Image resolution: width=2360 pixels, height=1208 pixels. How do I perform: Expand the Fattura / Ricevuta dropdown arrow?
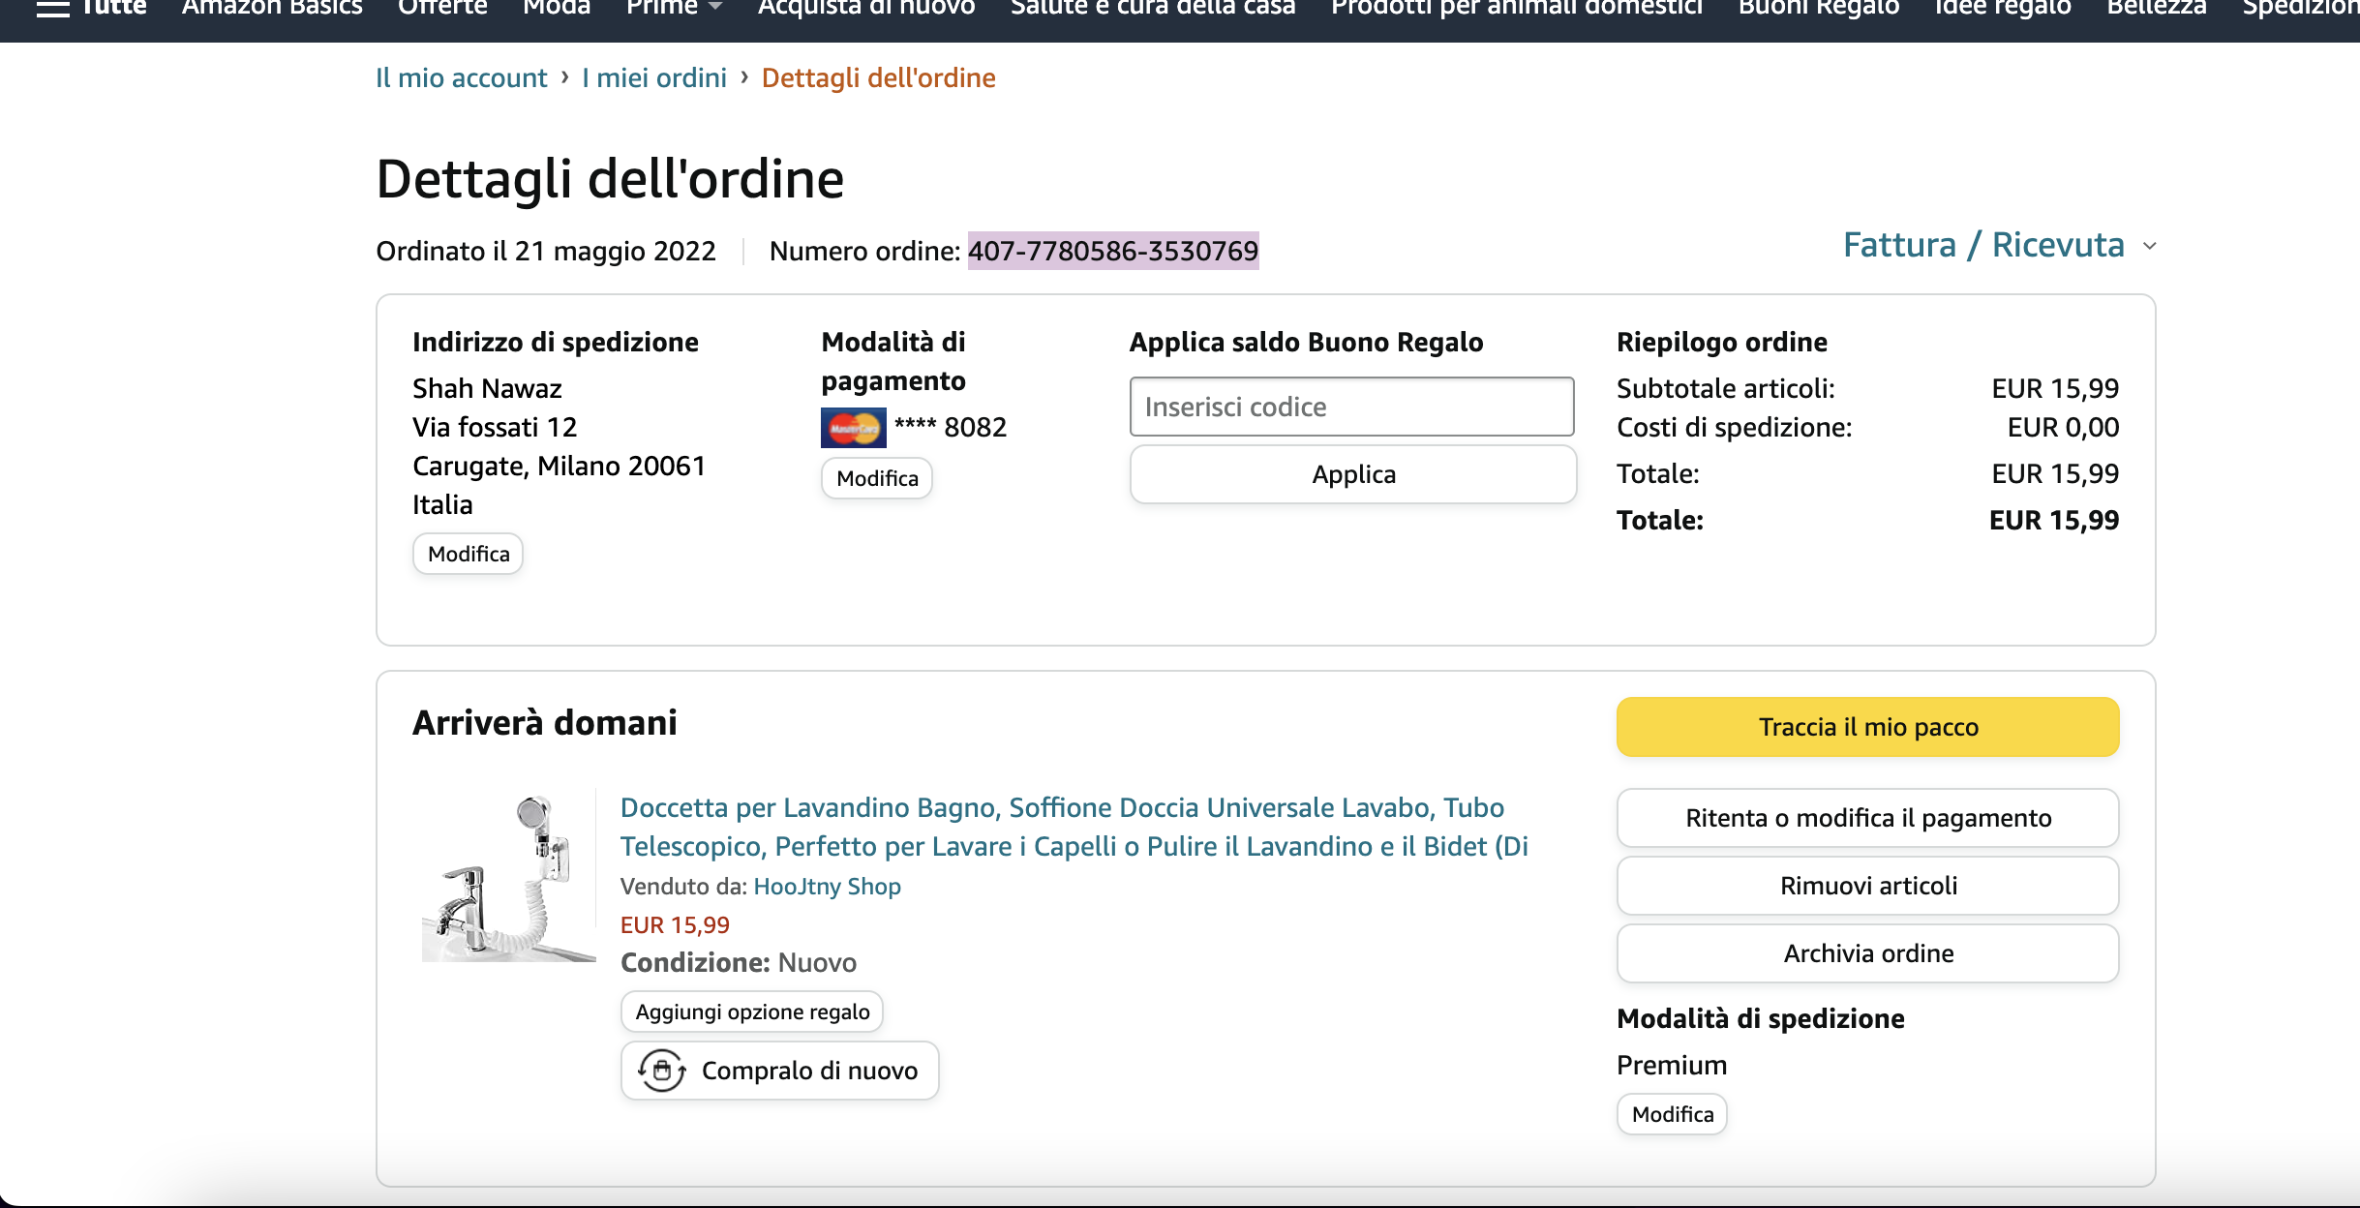click(x=2150, y=247)
